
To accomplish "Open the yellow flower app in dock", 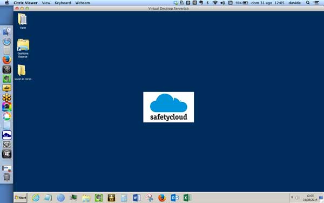I will (x=6, y=97).
